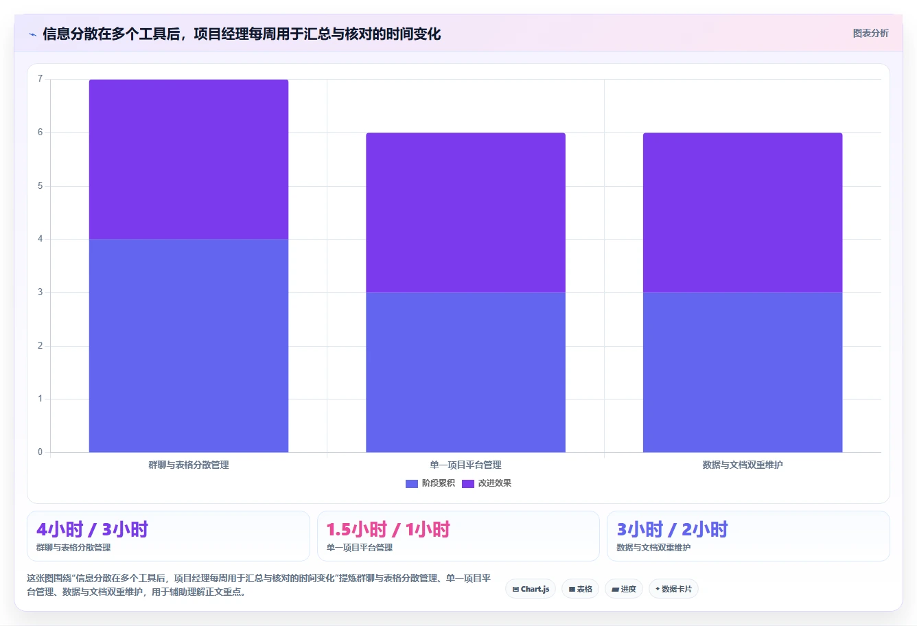Select the Chart.js tag chip
This screenshot has height=626, width=917.
click(531, 589)
